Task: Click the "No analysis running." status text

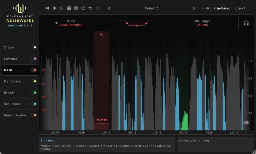Action: point(194,140)
